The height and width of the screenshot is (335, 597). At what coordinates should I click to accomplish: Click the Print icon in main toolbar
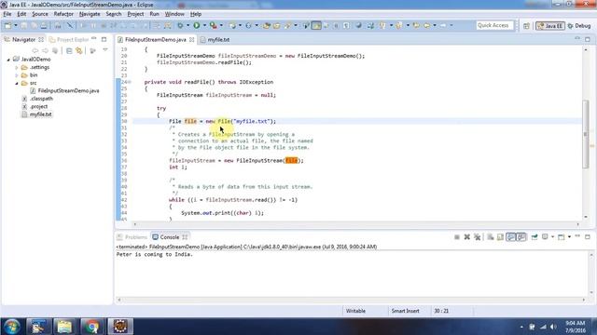click(44, 25)
